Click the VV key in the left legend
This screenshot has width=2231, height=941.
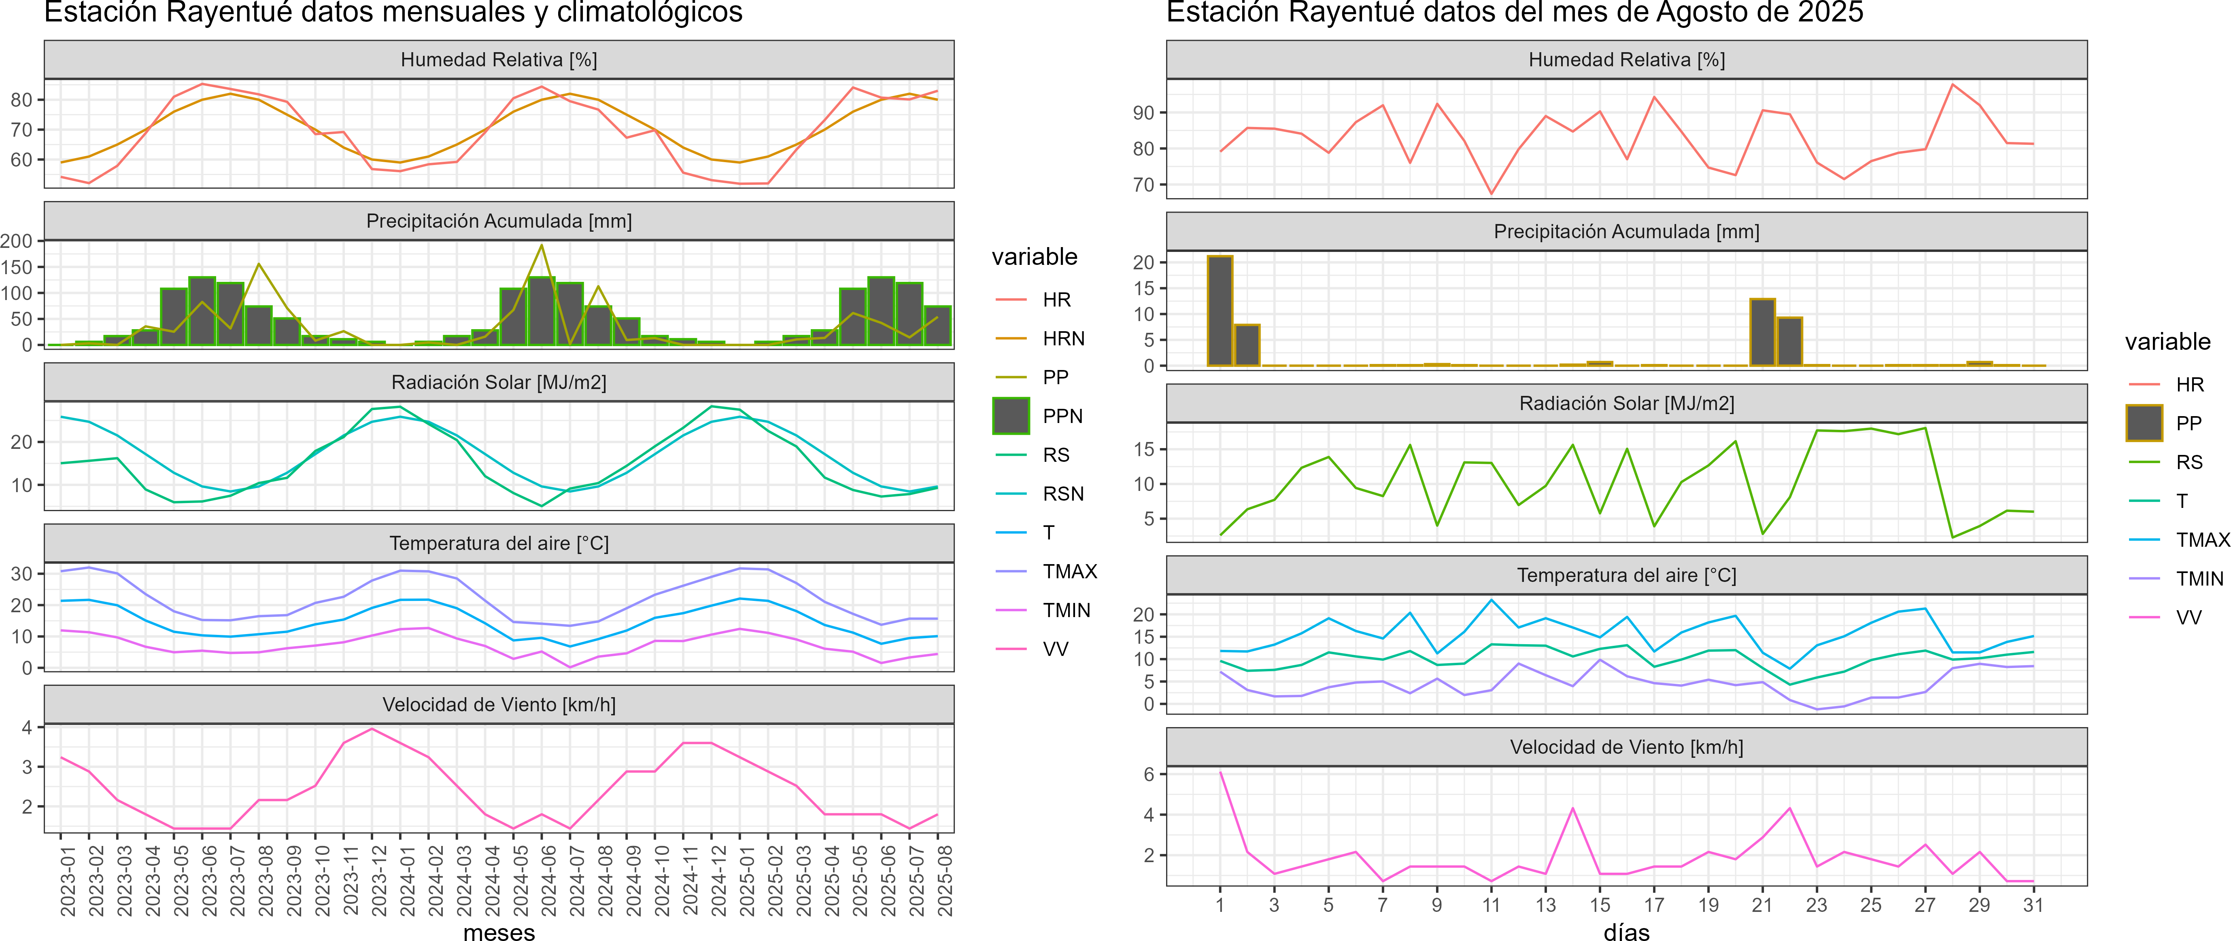[1011, 649]
